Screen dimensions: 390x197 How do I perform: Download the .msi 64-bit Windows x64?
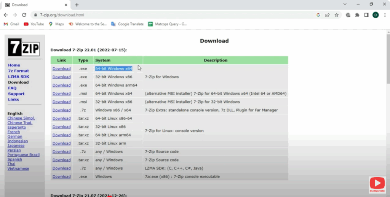61,94
